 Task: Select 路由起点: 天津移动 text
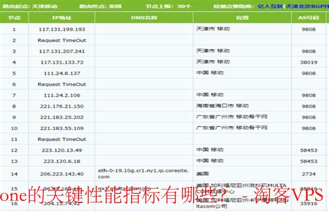[x=30, y=6]
